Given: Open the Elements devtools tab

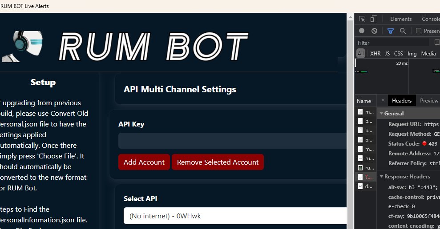Looking at the screenshot, I should coord(401,19).
